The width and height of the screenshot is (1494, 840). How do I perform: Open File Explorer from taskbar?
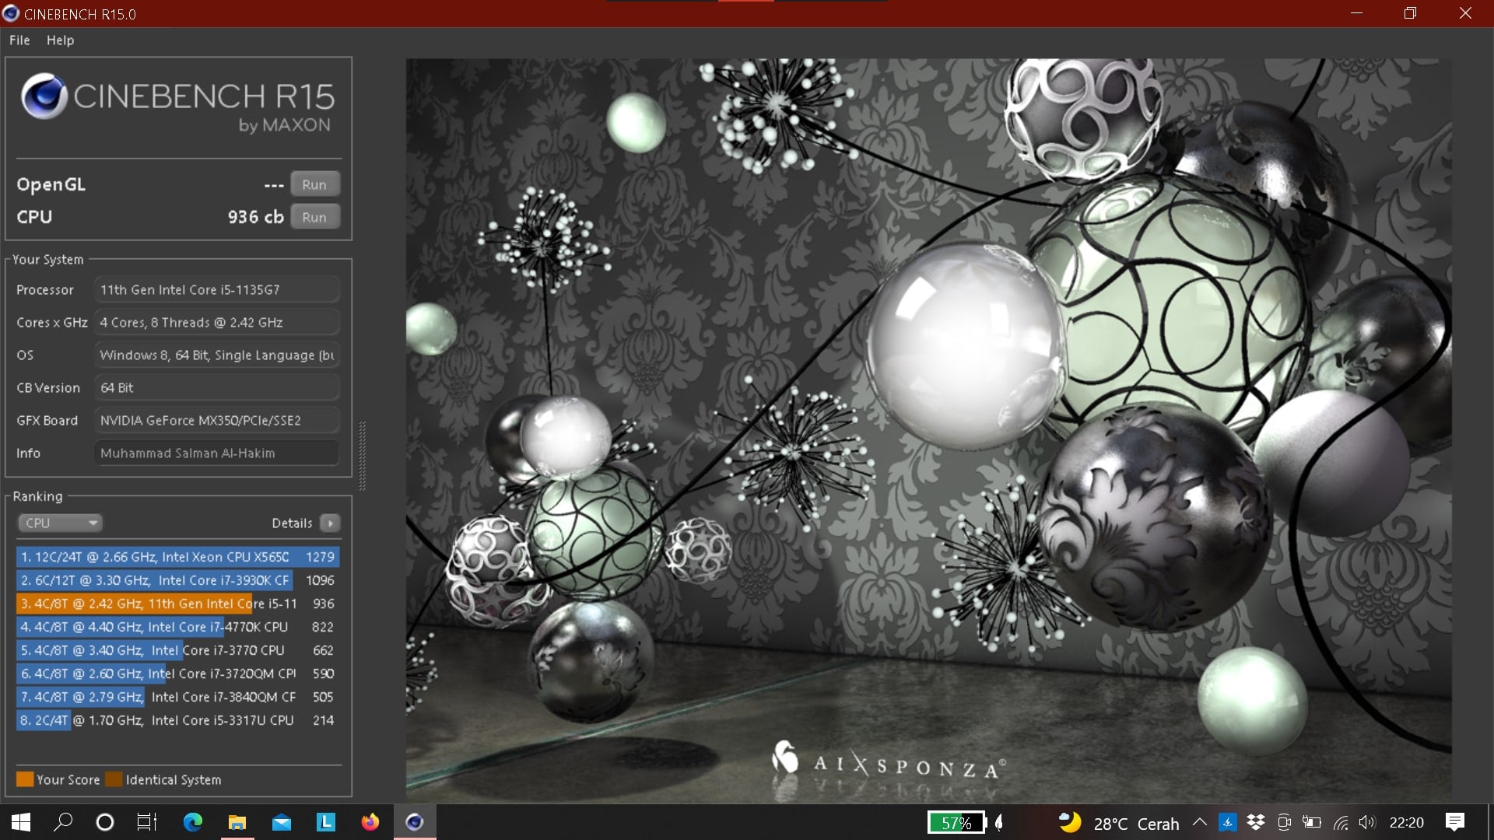pos(237,822)
